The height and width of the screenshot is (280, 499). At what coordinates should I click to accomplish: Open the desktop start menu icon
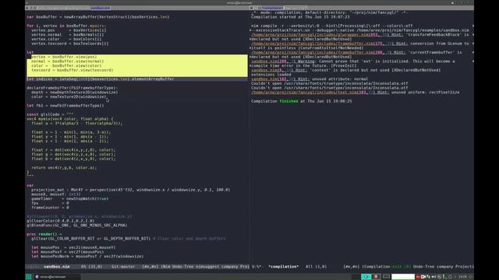(x=28, y=277)
